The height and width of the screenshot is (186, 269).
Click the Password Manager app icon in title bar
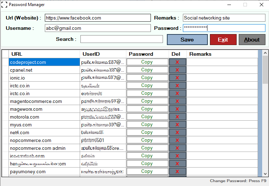(x=4, y=5)
